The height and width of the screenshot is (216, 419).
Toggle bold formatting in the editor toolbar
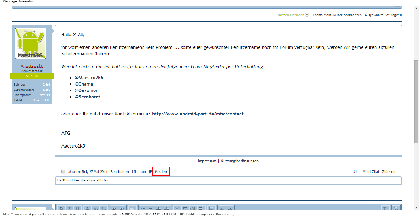61,209
